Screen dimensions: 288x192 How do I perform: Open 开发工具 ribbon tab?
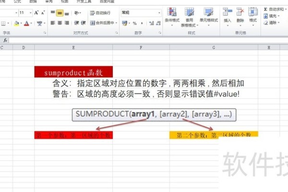(84, 1)
